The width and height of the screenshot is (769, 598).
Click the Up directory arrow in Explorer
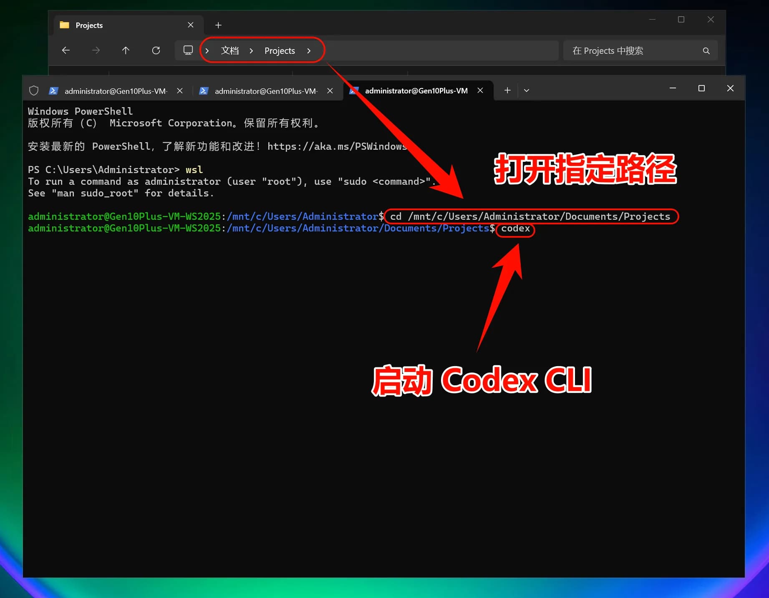coord(126,50)
